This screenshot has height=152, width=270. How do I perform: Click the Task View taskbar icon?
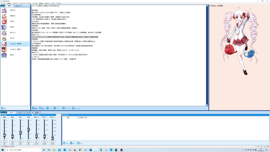49,150
